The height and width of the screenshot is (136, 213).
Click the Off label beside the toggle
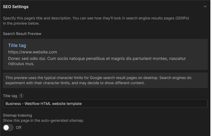point(18,128)
